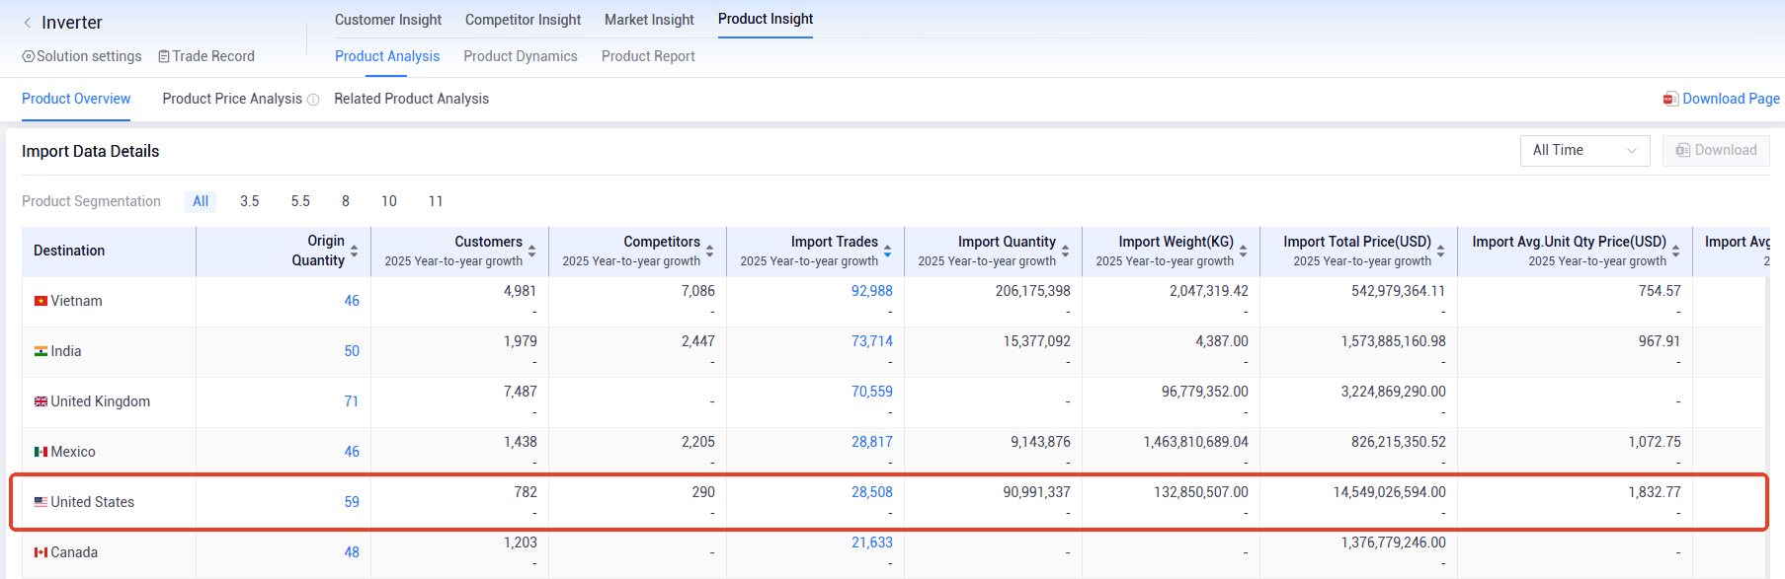
Task: Open Solution settings gear icon
Action: (29, 57)
